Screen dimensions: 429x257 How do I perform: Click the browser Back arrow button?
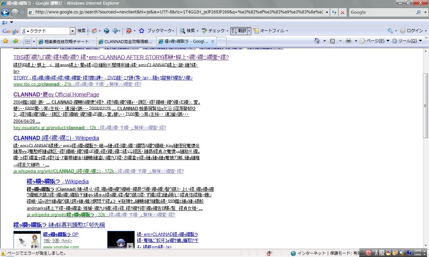point(5,12)
